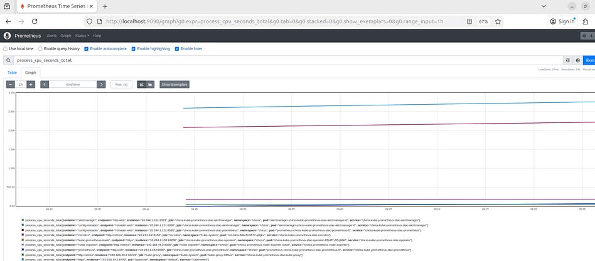Open the metrics explorer globe icon
The image size is (595, 261).
[578, 60]
